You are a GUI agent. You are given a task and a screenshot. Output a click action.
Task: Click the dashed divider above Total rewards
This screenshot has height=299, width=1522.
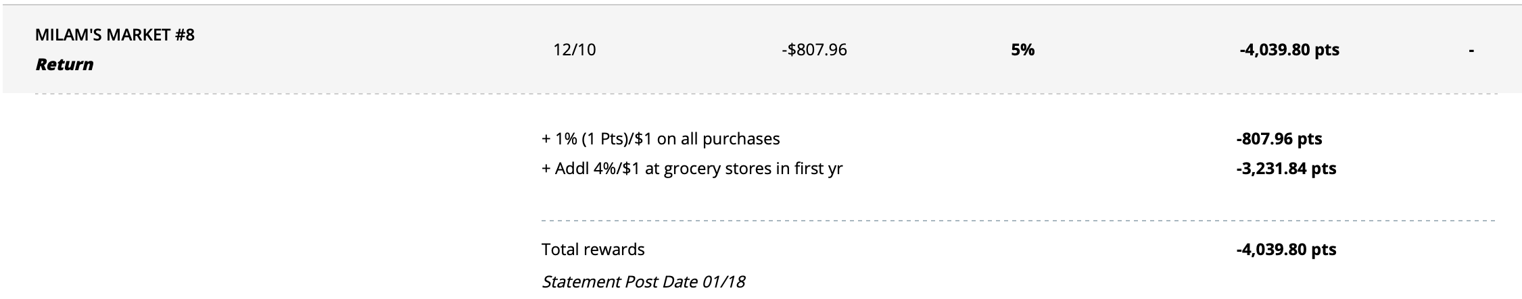pyautogui.click(x=1018, y=221)
